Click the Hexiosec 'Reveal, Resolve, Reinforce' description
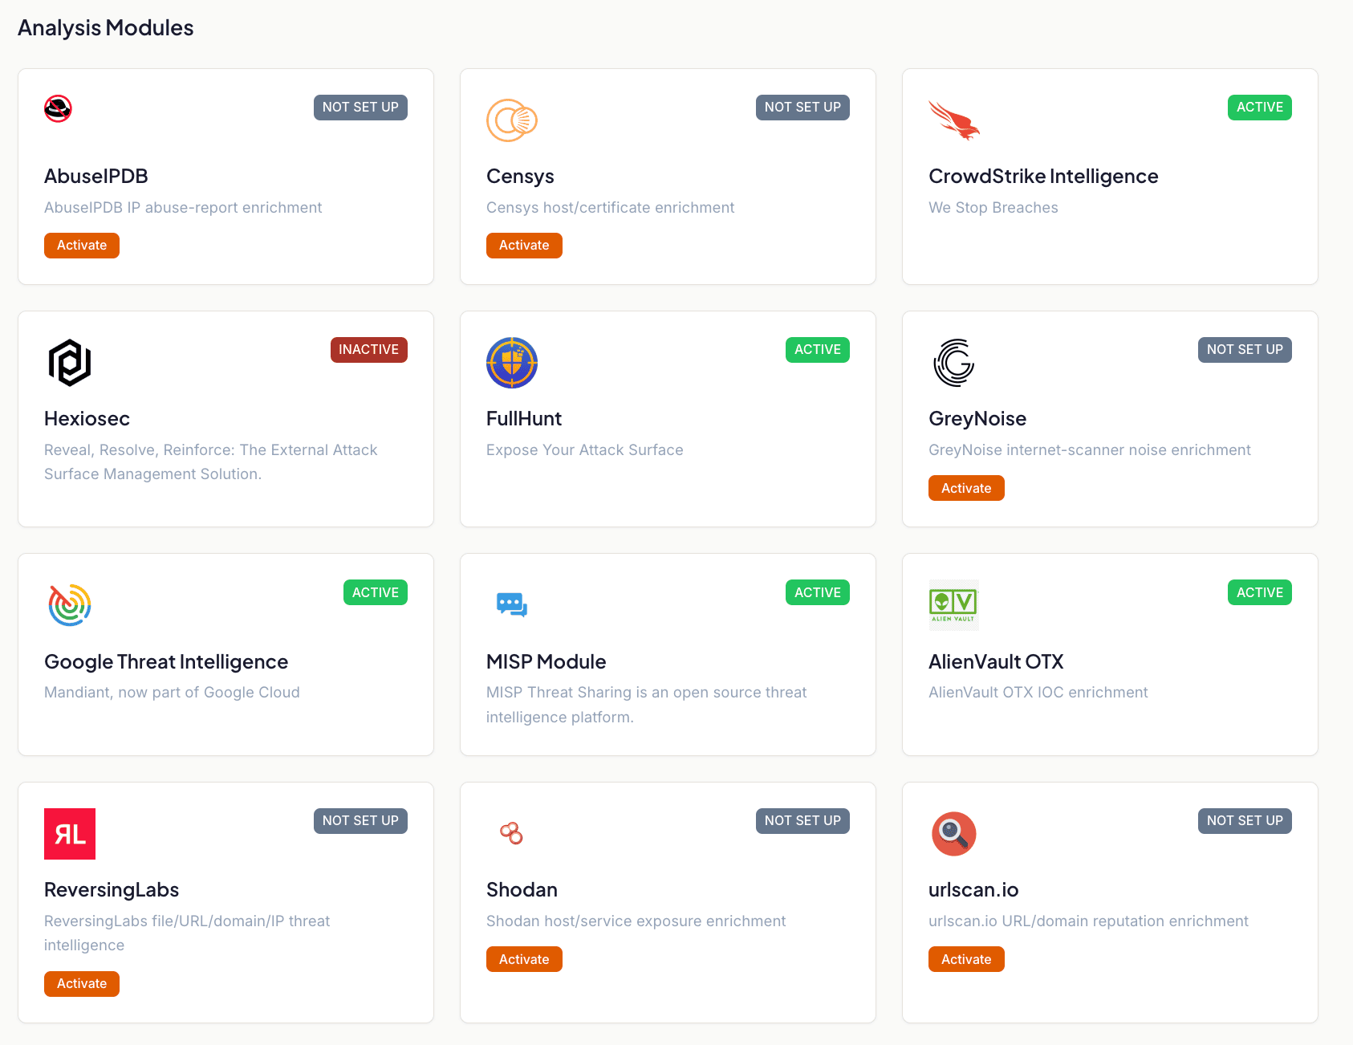The width and height of the screenshot is (1353, 1045). (x=210, y=462)
